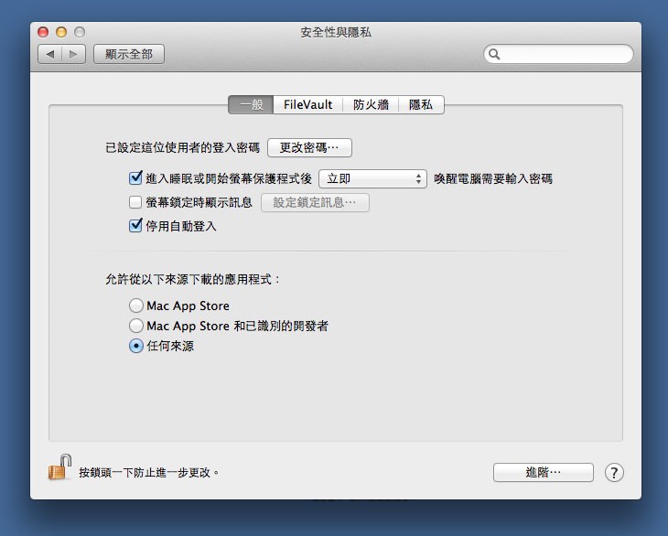Click 喚醒電腦需要輸入密碼 label
668x536 pixels.
(x=493, y=178)
